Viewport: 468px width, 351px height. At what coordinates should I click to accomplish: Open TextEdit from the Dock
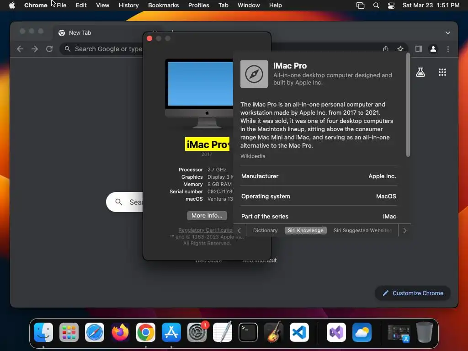pos(223,332)
